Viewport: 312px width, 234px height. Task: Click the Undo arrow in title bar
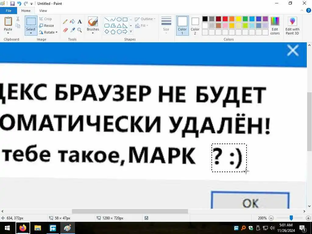[19, 3]
